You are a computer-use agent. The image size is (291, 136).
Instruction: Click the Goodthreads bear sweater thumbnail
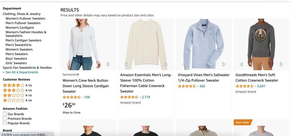coord(260,44)
